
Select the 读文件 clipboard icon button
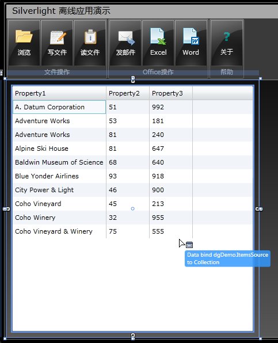(x=90, y=43)
